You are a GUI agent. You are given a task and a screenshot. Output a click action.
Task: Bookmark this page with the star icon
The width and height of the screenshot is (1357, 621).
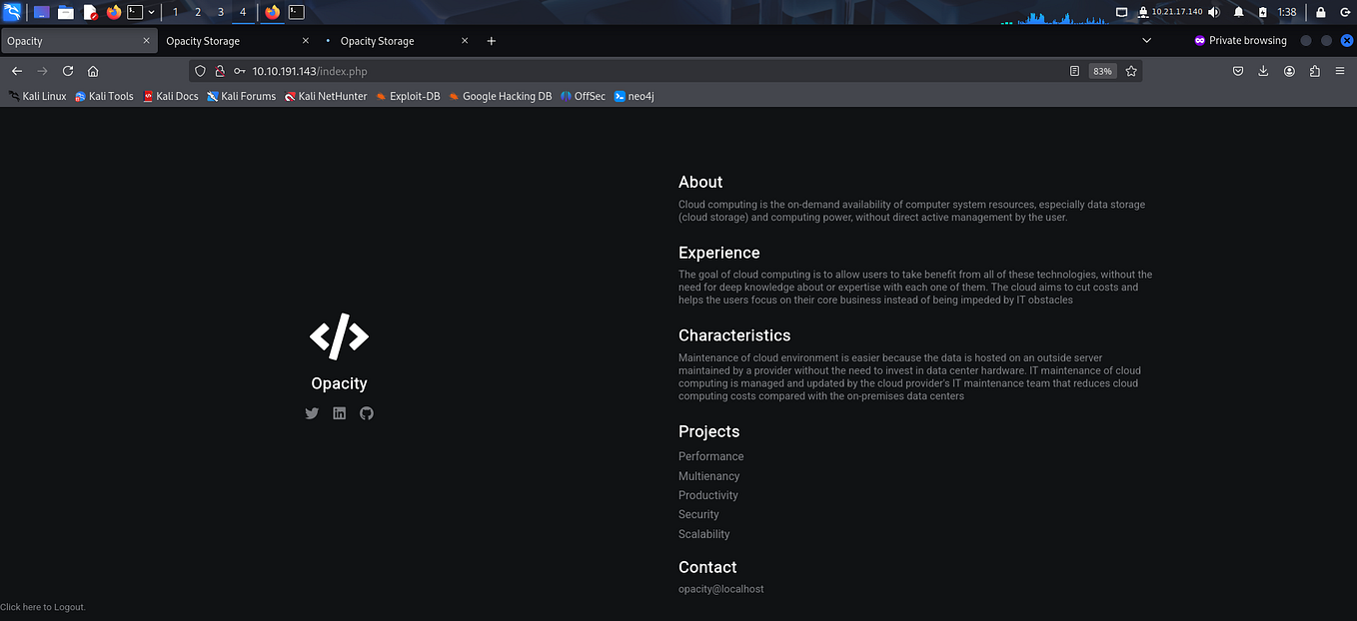pyautogui.click(x=1130, y=71)
